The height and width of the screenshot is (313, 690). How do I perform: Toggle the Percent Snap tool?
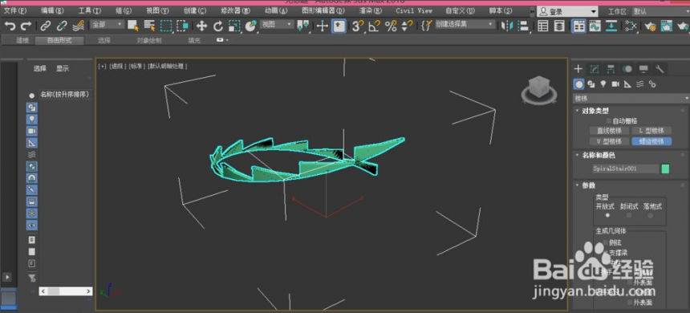(x=391, y=26)
